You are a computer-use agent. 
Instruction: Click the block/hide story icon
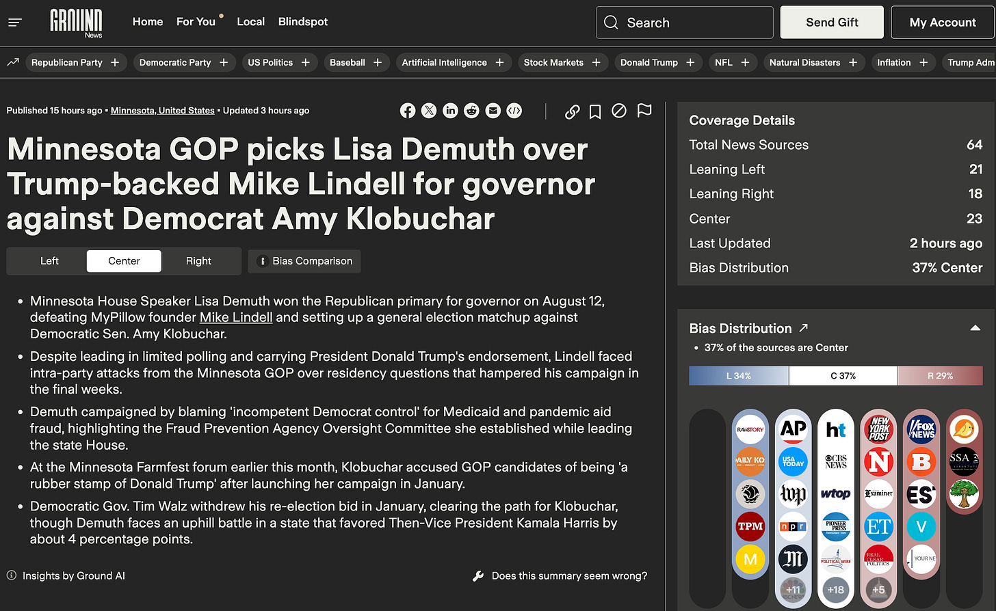point(619,111)
